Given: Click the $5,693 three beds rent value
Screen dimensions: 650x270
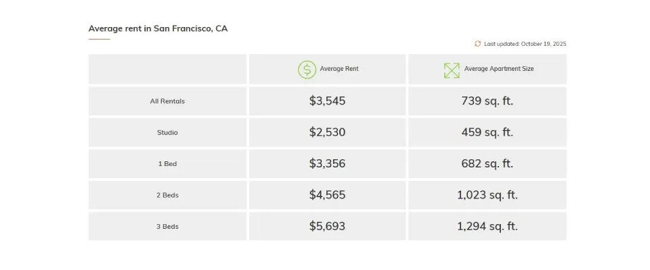Looking at the screenshot, I should point(327,227).
